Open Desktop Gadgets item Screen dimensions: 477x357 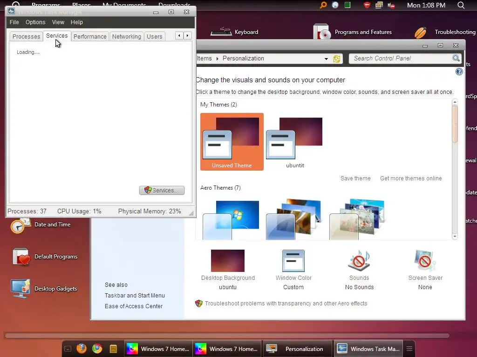[44, 288]
